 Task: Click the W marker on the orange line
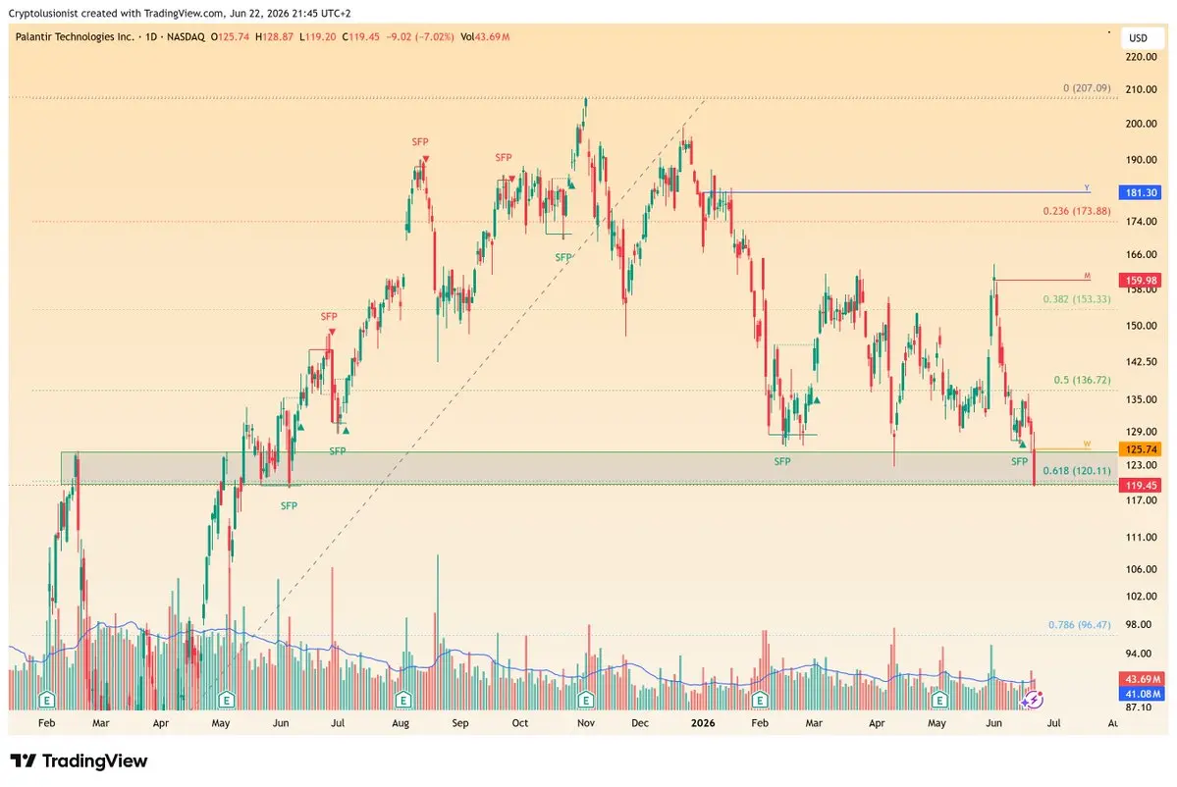click(1086, 445)
